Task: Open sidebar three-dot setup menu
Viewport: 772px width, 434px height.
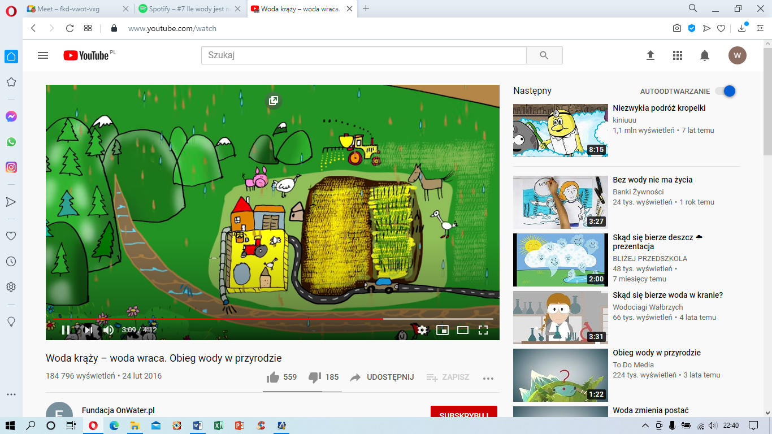Action: (x=11, y=394)
